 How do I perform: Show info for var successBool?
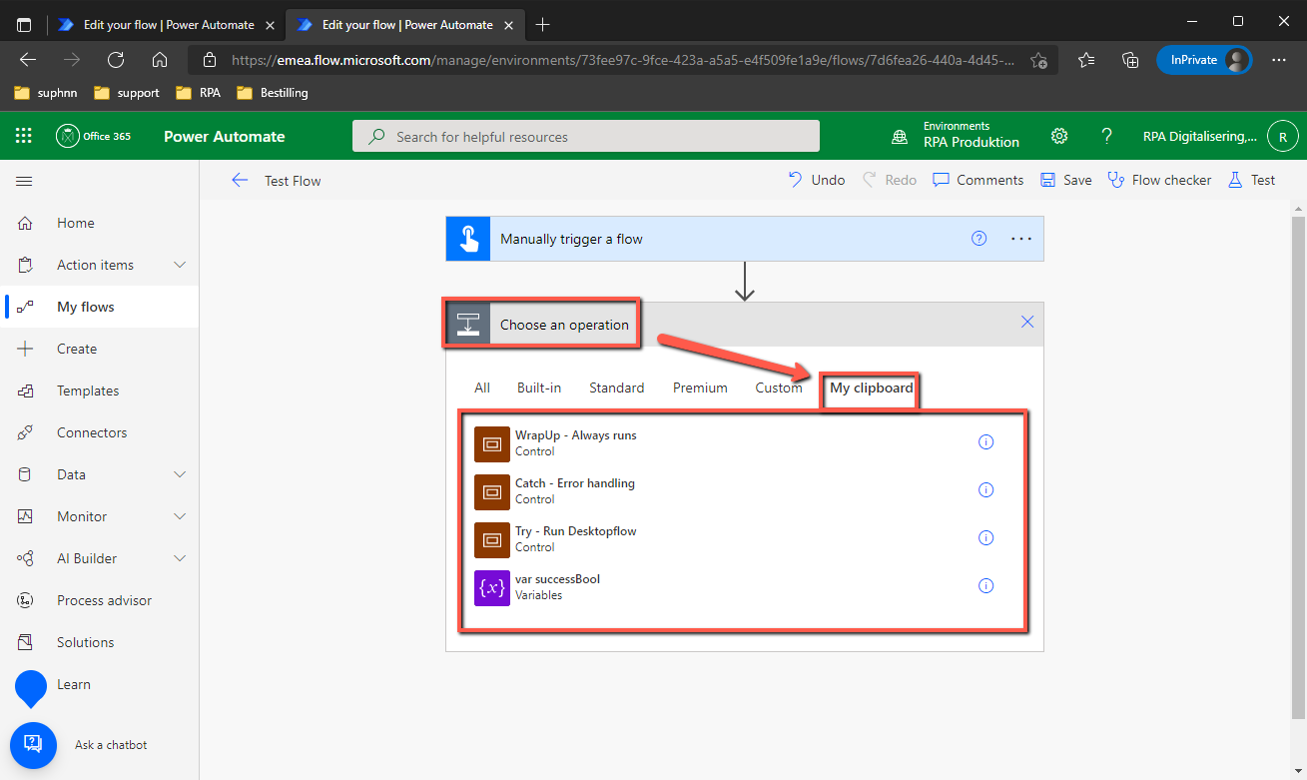click(x=985, y=585)
